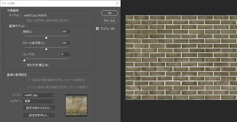Click the brick wall canvas image
This screenshot has width=237, height=122.
(181, 57)
